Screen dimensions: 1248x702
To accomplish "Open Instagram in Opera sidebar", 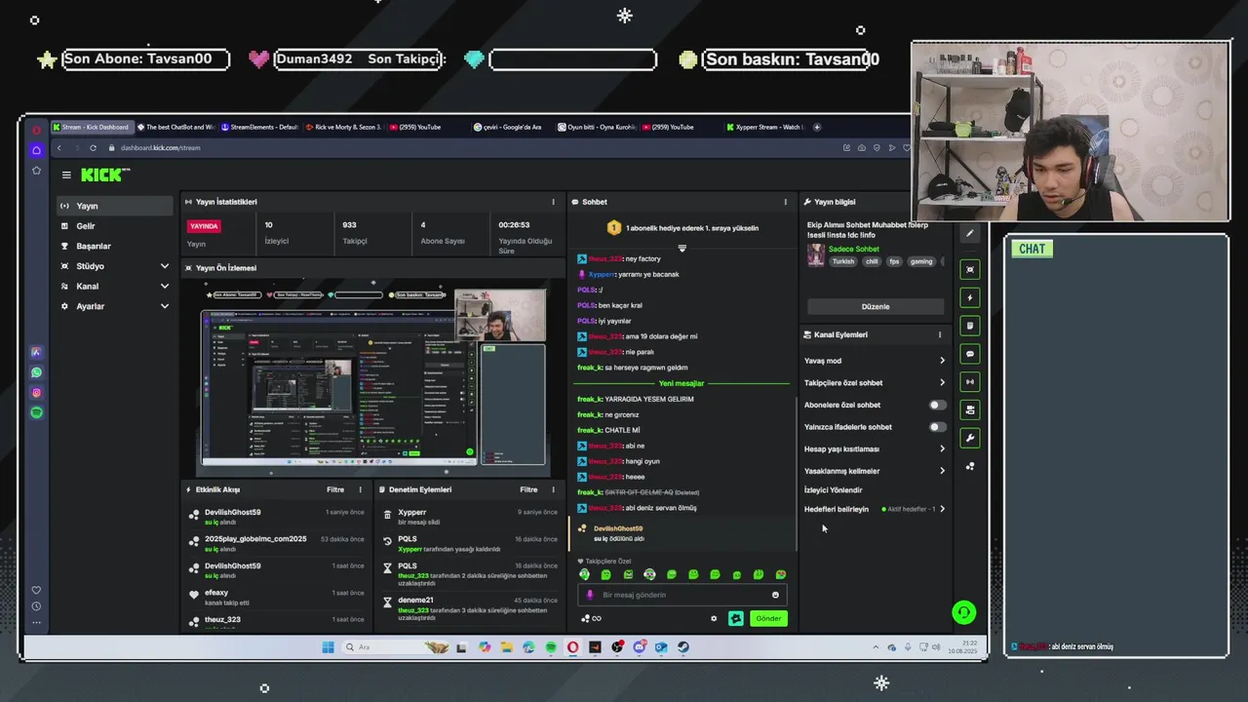I will 36,393.
